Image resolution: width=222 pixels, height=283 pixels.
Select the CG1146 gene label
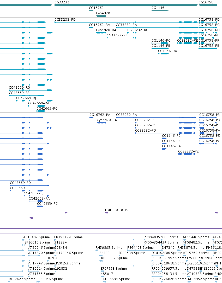point(158,8)
